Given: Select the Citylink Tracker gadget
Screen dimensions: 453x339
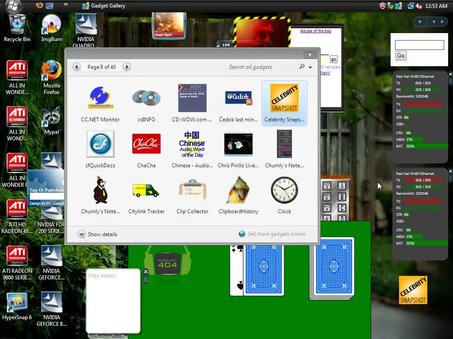Looking at the screenshot, I should point(146,195).
